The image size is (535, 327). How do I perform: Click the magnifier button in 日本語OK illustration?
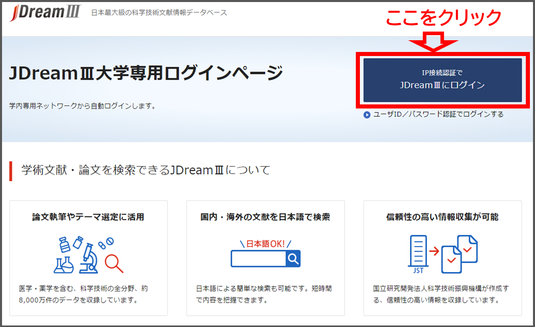pos(293,259)
